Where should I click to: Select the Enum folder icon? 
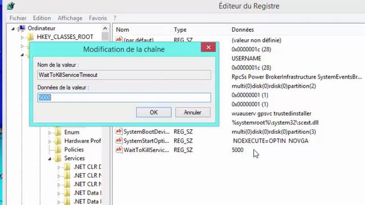click(x=58, y=132)
